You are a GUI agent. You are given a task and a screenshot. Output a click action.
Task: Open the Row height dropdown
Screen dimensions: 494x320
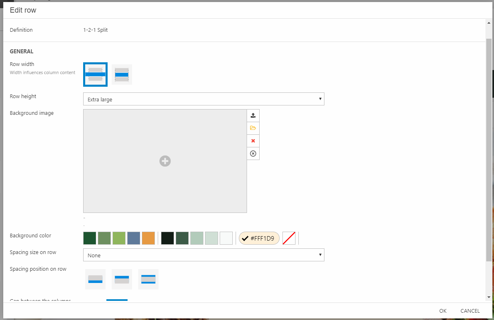[x=203, y=99]
